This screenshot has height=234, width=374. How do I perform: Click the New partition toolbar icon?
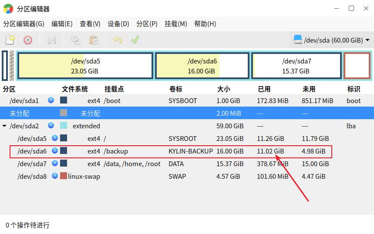pos(10,40)
